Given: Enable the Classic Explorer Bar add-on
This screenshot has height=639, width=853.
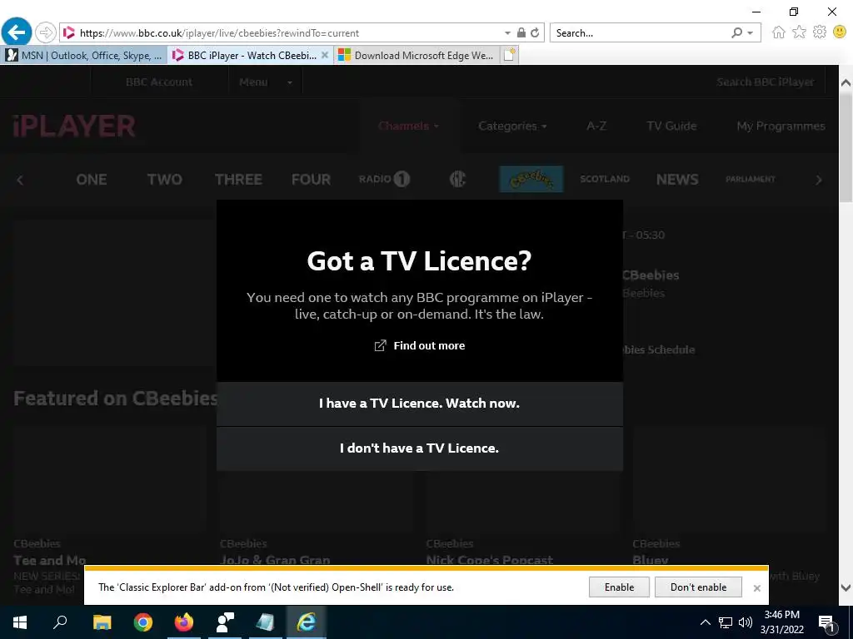Looking at the screenshot, I should click(x=619, y=587).
